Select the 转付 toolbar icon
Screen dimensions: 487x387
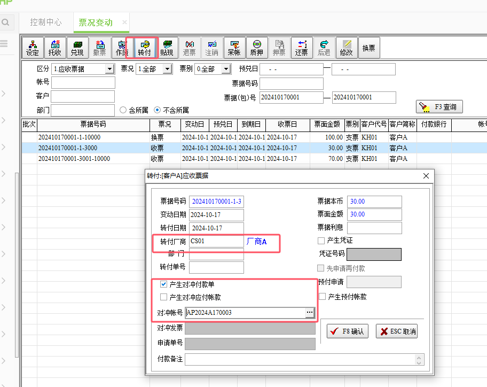click(x=144, y=48)
